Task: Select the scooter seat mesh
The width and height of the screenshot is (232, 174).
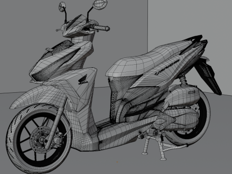Action: [x=148, y=59]
